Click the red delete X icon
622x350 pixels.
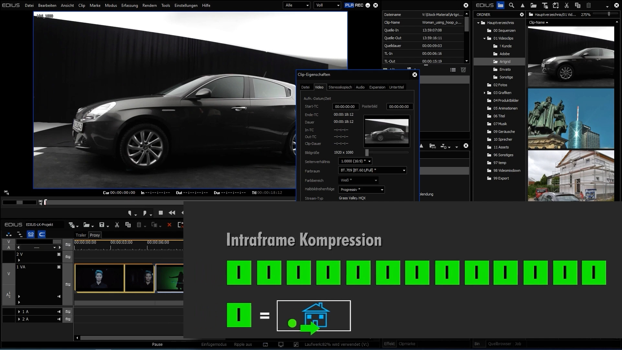point(169,225)
